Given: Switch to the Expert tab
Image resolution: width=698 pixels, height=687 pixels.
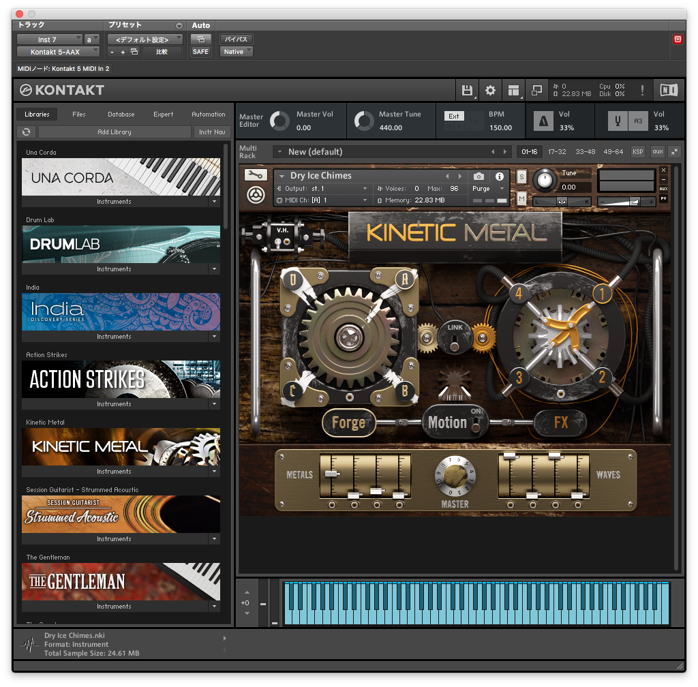Looking at the screenshot, I should pyautogui.click(x=164, y=114).
